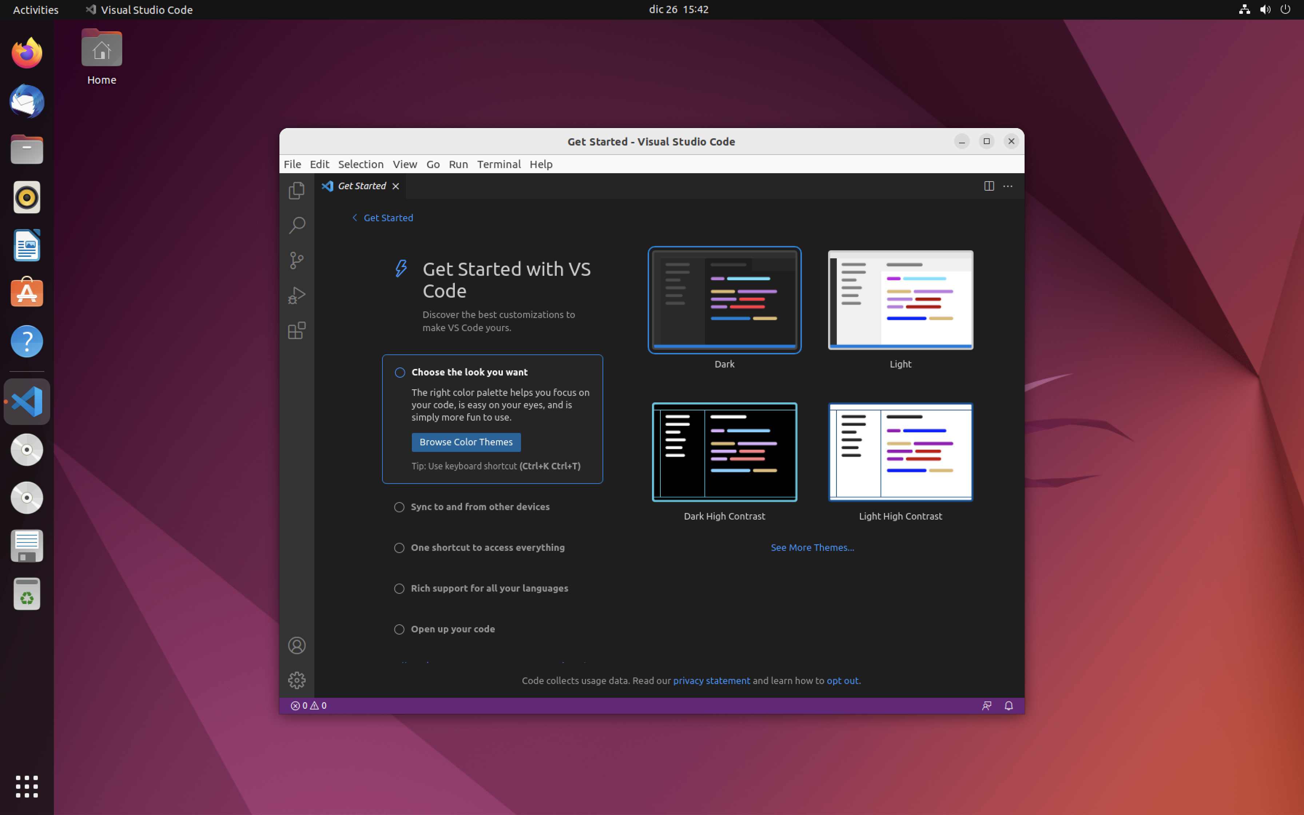Open the View menu
This screenshot has height=815, width=1304.
point(405,164)
